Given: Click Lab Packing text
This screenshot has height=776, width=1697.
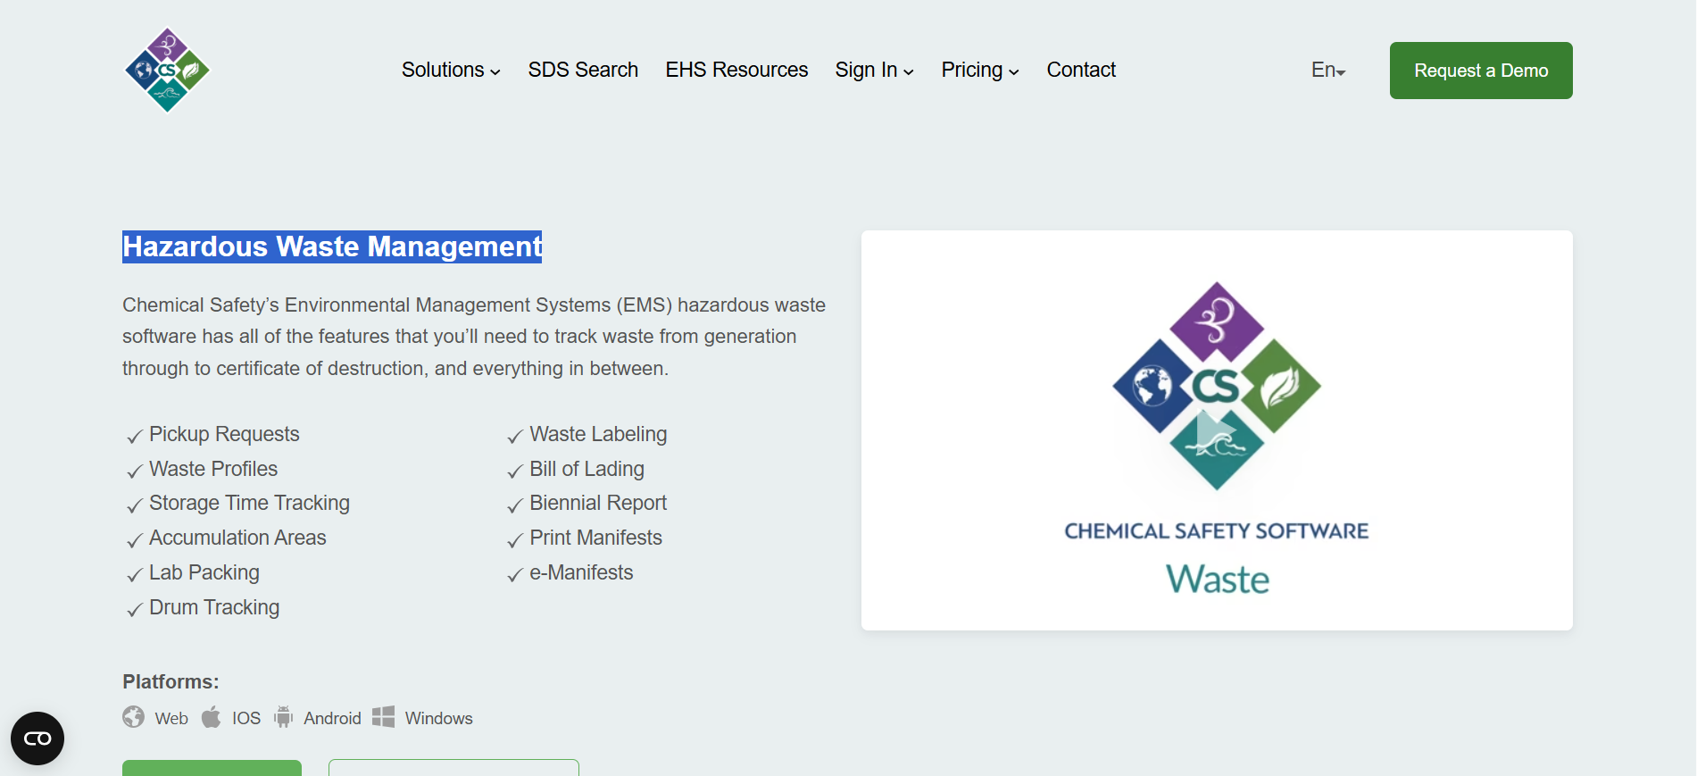Looking at the screenshot, I should (x=204, y=572).
